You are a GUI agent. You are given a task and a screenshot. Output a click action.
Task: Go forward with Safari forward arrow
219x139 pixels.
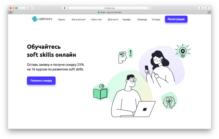pos(24,8)
